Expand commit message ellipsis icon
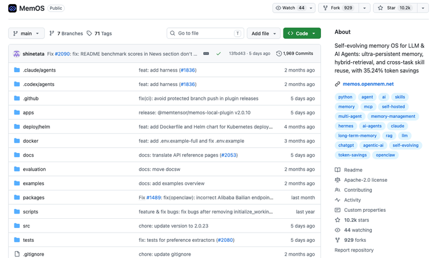The image size is (433, 258). click(x=206, y=54)
